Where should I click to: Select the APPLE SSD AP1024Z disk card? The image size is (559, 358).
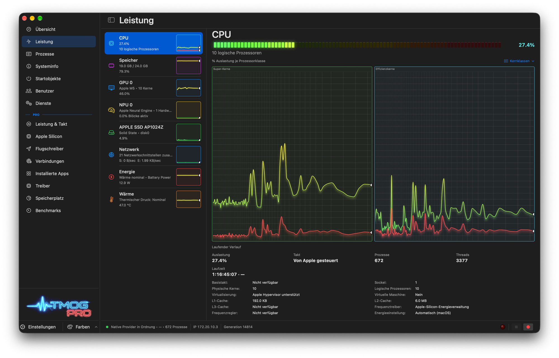tap(153, 132)
